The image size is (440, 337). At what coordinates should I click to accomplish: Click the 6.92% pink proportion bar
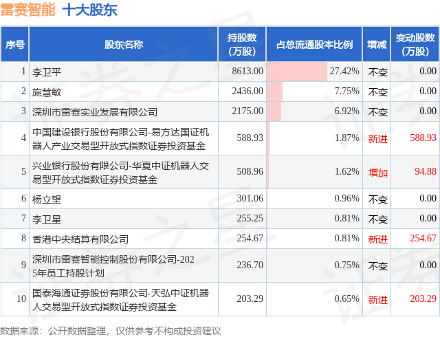(274, 111)
